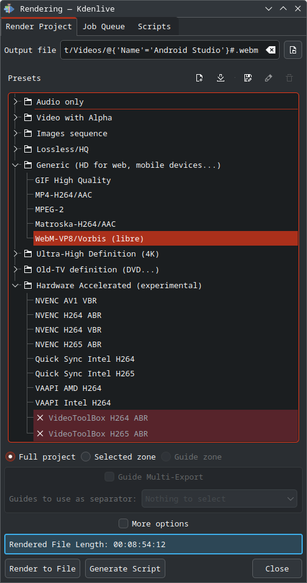
Task: Select the VideoToolBox H264 ABR preset
Action: [x=165, y=418]
